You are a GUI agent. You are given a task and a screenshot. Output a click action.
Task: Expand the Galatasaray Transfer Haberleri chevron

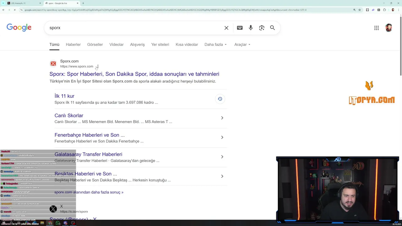click(222, 157)
